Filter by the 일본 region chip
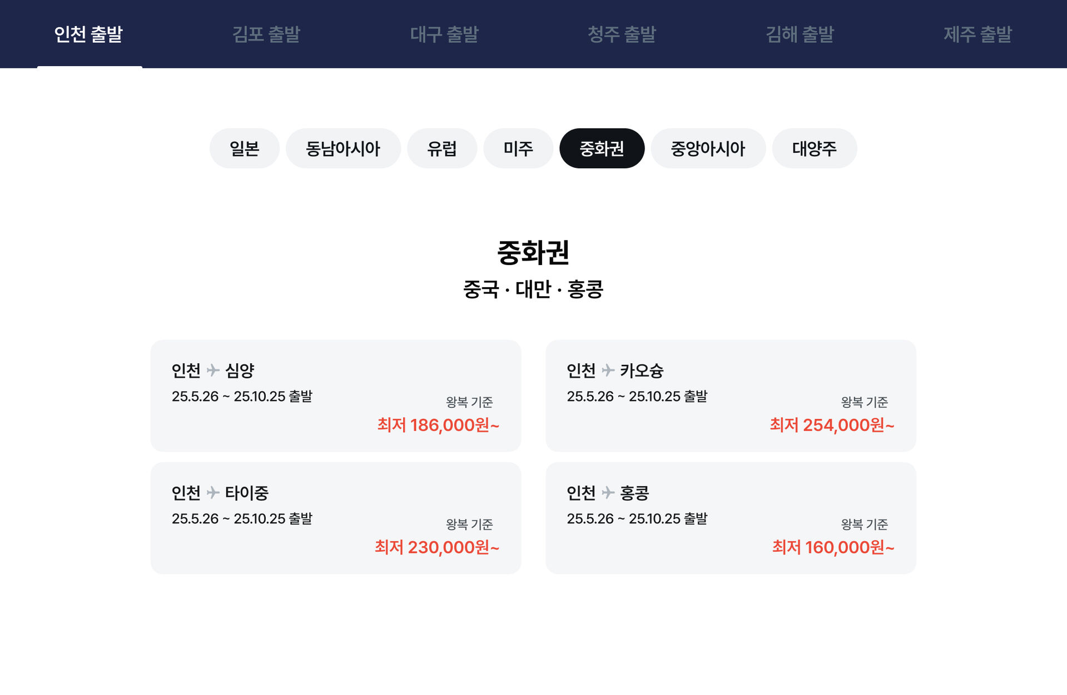This screenshot has width=1067, height=695. click(x=244, y=148)
